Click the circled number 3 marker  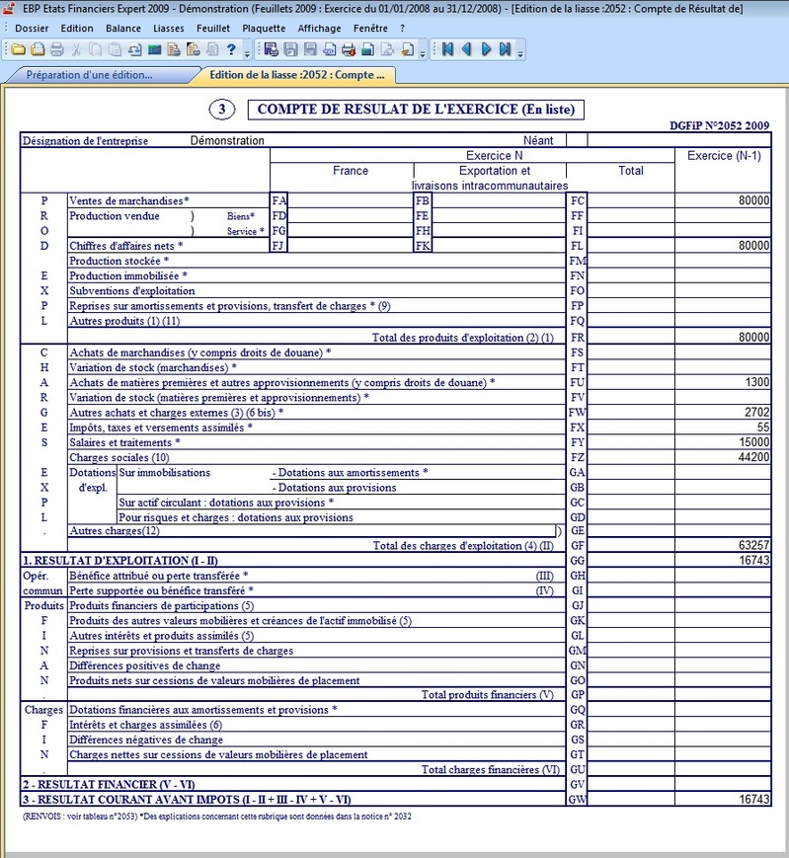tap(221, 110)
